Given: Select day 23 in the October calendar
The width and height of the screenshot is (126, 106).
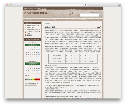Looking at the screenshot, I should 37,55.
